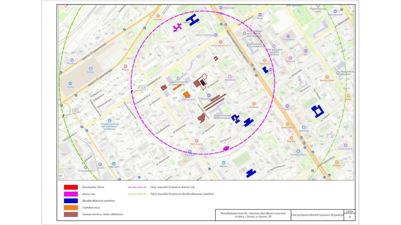The image size is (401, 225).
Task: Click the Ин Вино restaurant icon
Action: 254,104
